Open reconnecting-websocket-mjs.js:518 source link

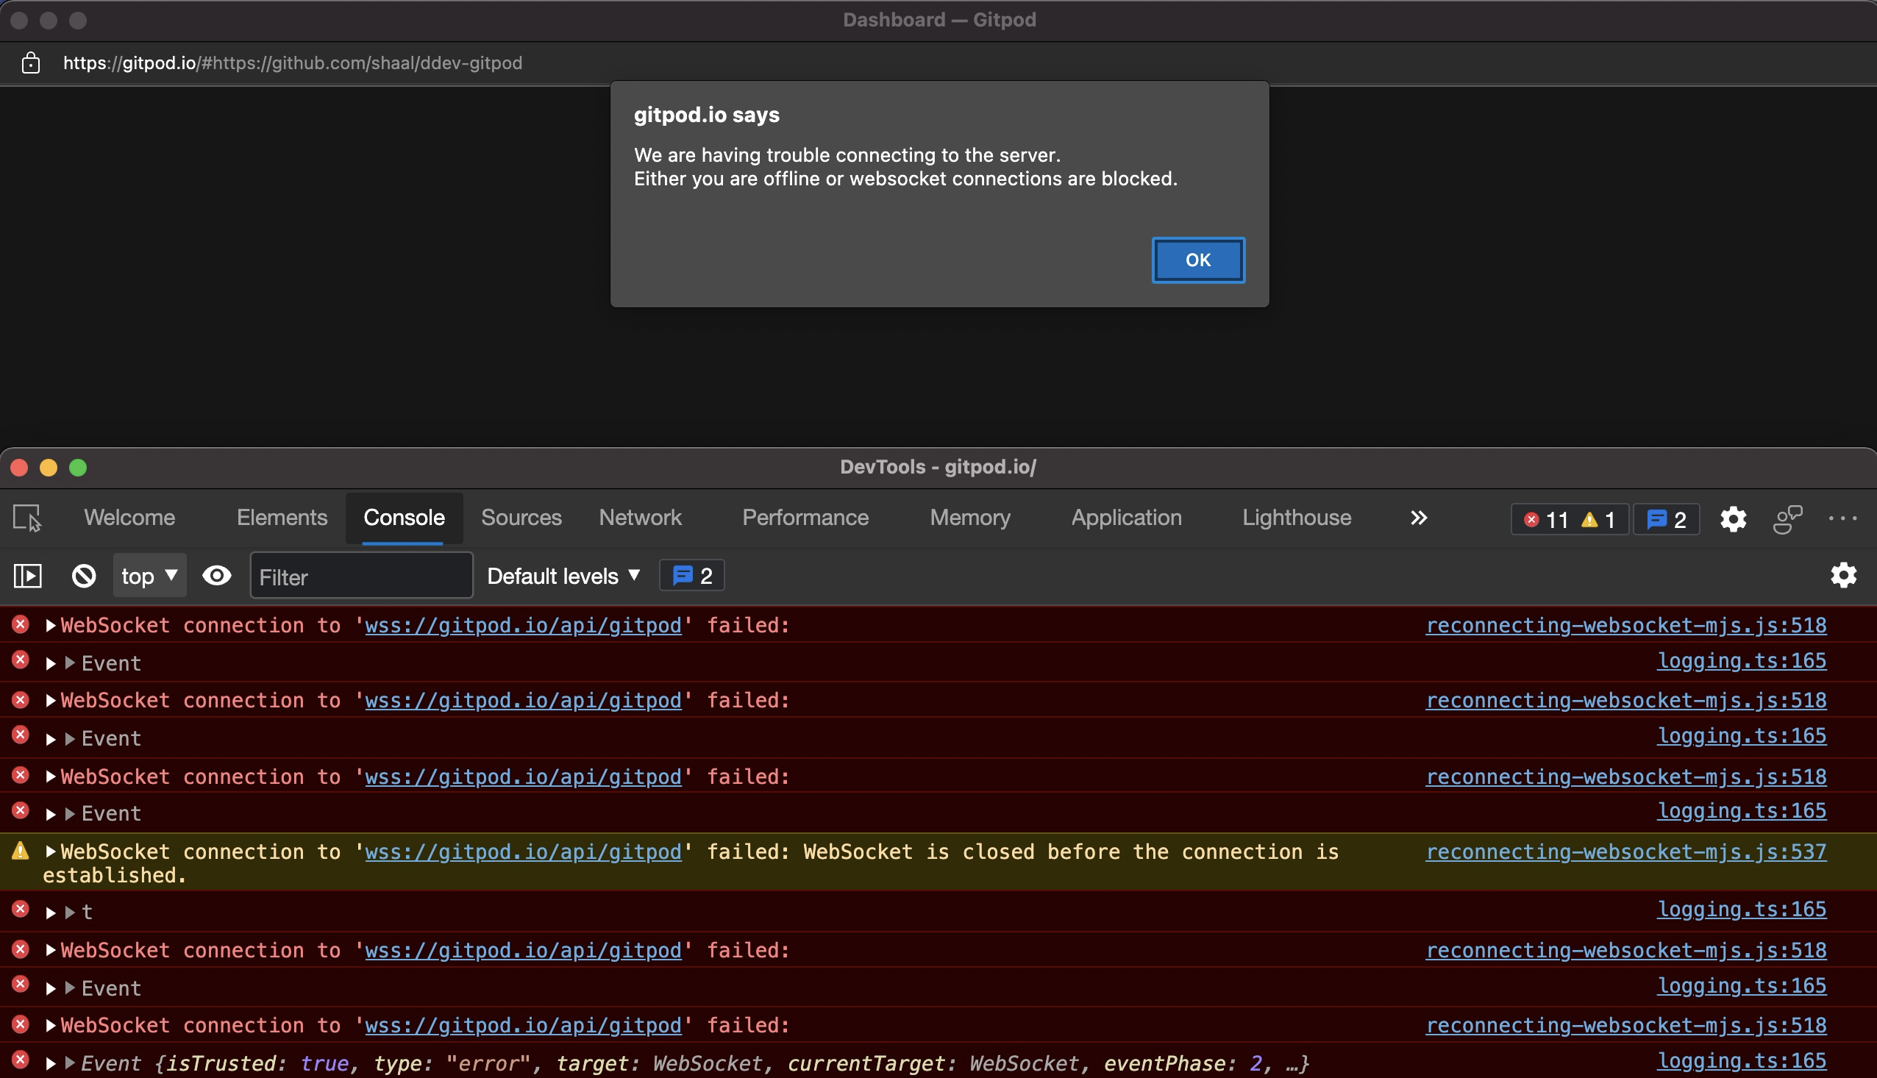pyautogui.click(x=1626, y=625)
